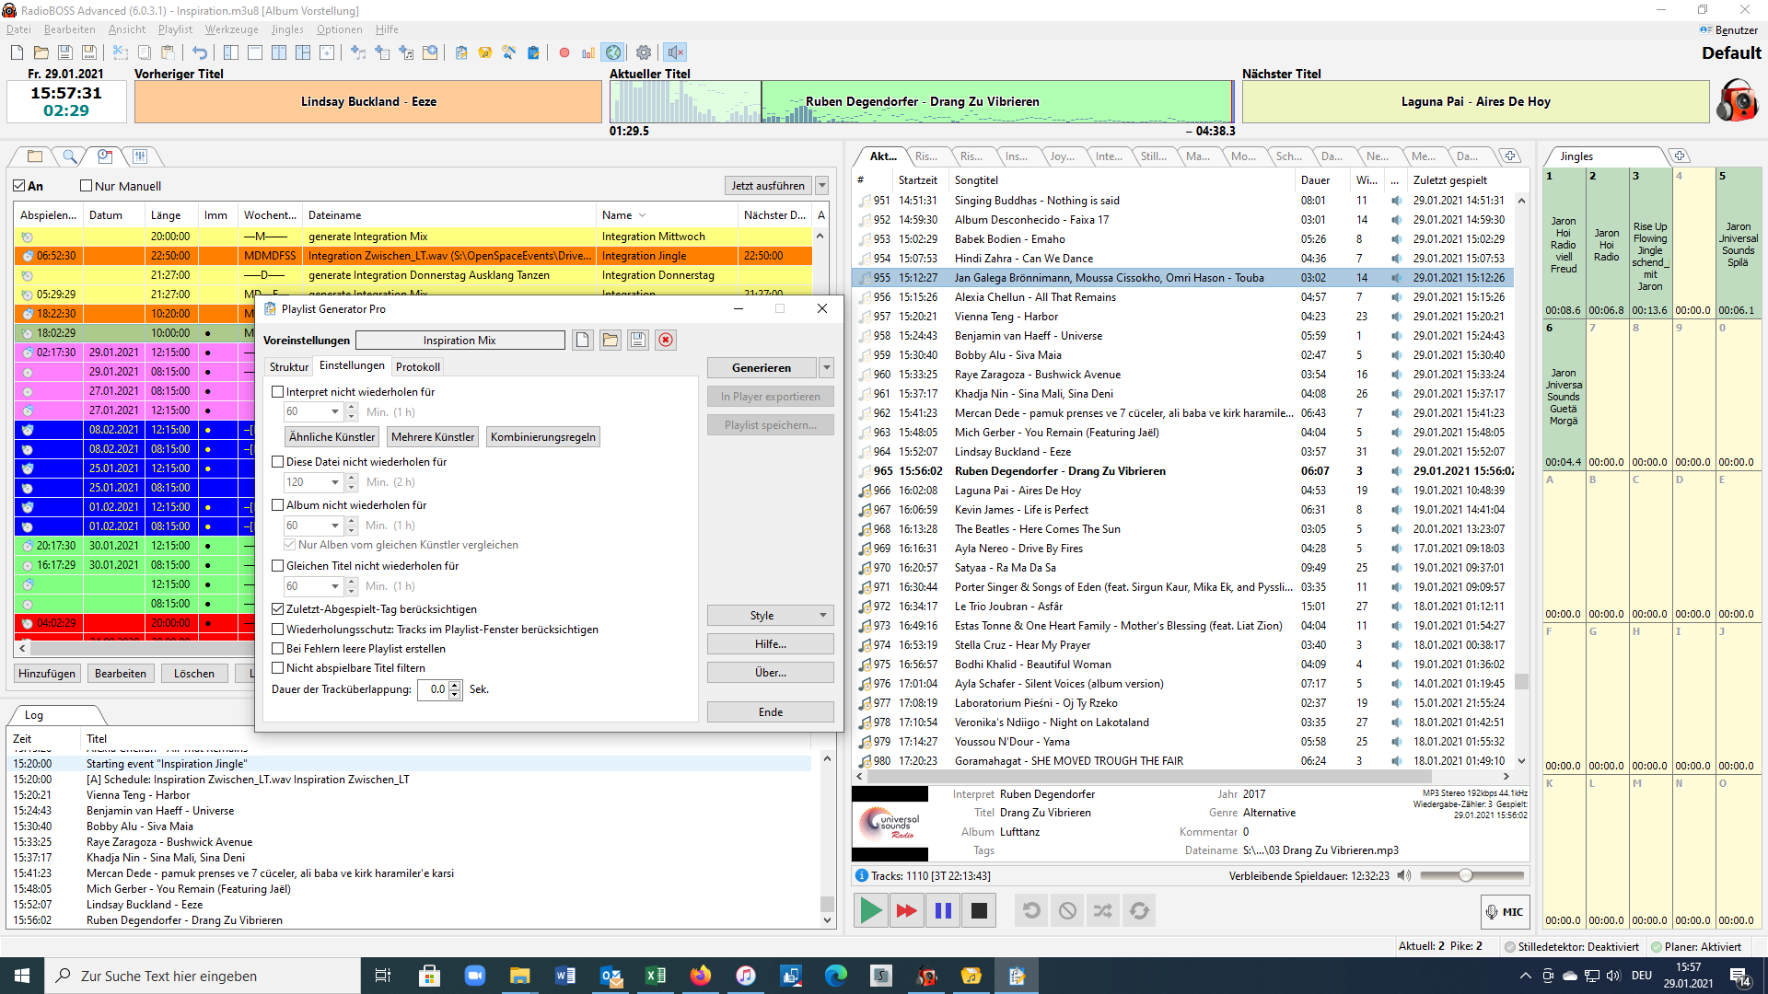The width and height of the screenshot is (1768, 994).
Task: Enable the 'Nur Manuell' checkbox
Action: (87, 186)
